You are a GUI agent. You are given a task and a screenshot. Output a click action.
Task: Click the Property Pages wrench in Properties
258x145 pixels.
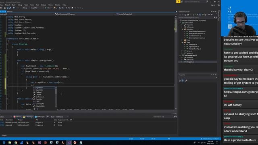186,81
